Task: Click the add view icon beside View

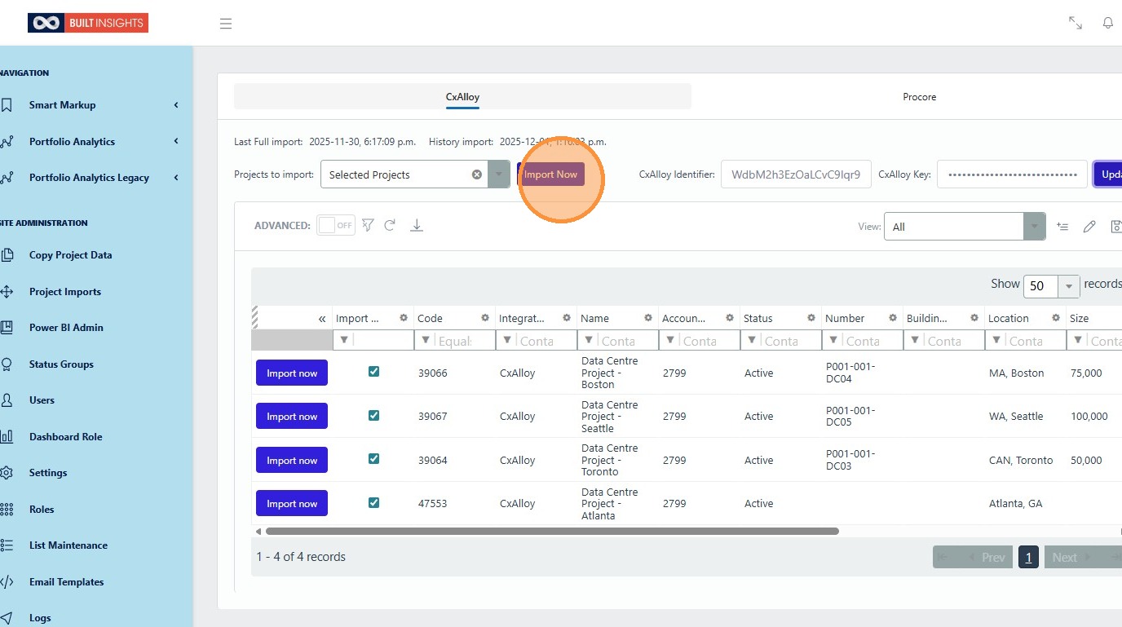Action: pos(1062,227)
